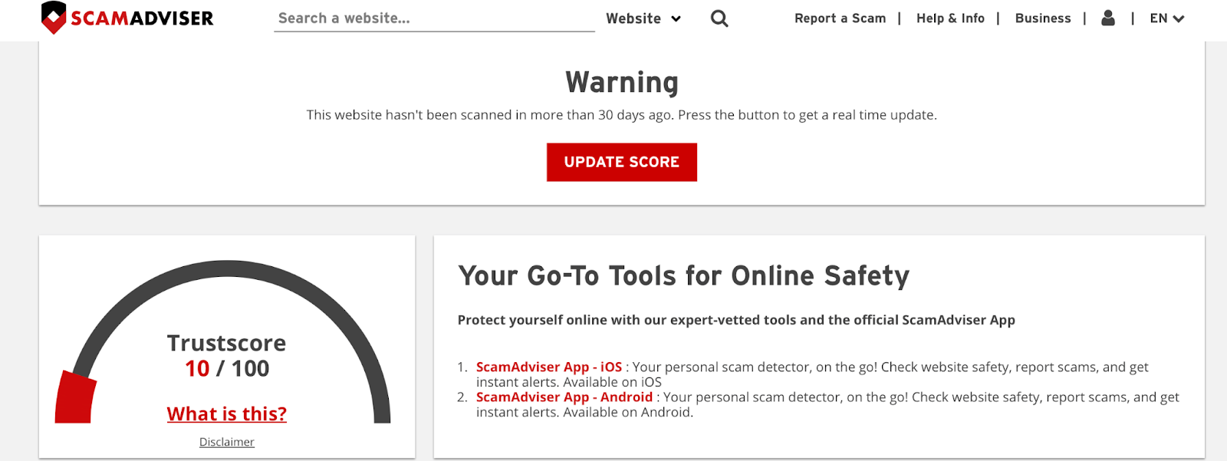The image size is (1227, 461).
Task: Open the Disclaimer link under Trustscore
Action: coord(227,442)
